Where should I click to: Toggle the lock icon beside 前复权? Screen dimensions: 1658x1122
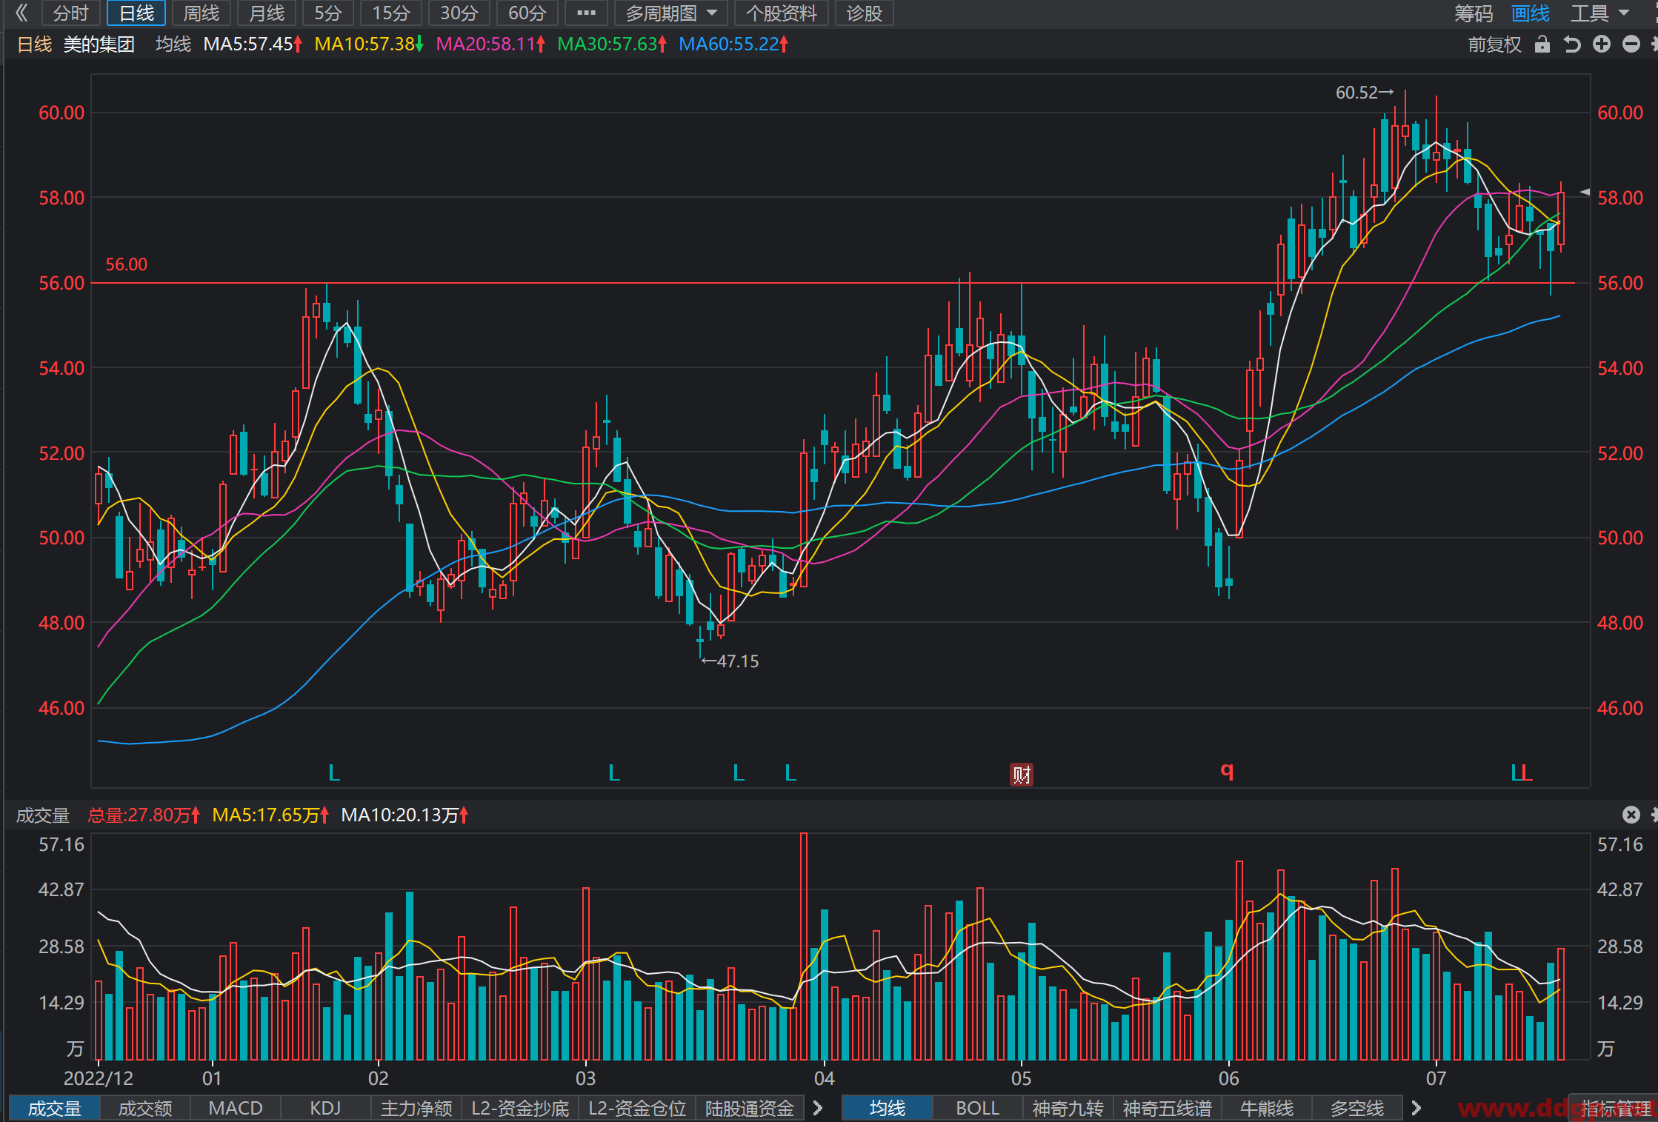[1542, 44]
